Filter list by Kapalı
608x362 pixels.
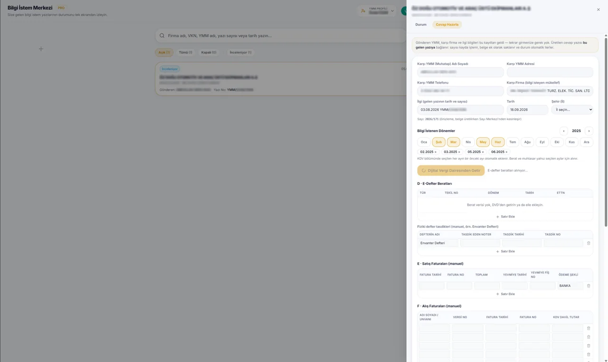209,52
